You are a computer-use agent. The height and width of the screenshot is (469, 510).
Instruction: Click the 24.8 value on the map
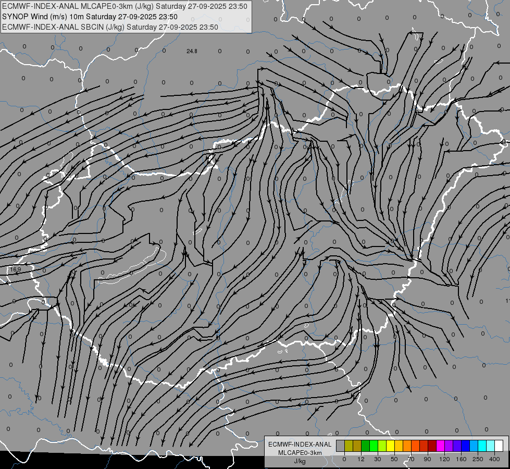192,51
